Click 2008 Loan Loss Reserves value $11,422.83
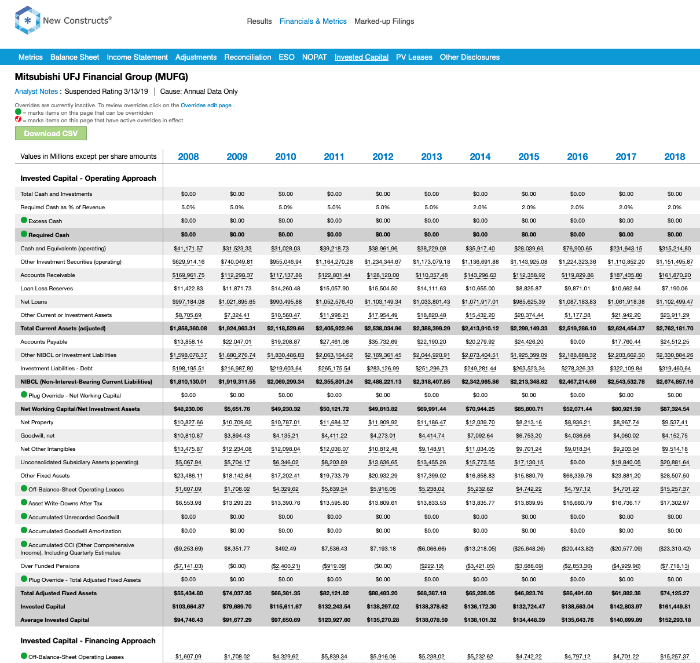 click(188, 288)
